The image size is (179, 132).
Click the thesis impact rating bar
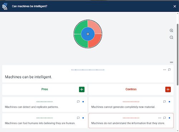click(x=88, y=70)
